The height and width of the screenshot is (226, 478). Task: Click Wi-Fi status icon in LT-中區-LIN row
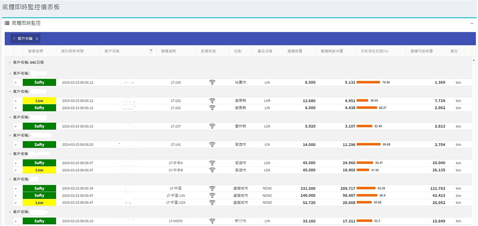pyautogui.click(x=212, y=195)
